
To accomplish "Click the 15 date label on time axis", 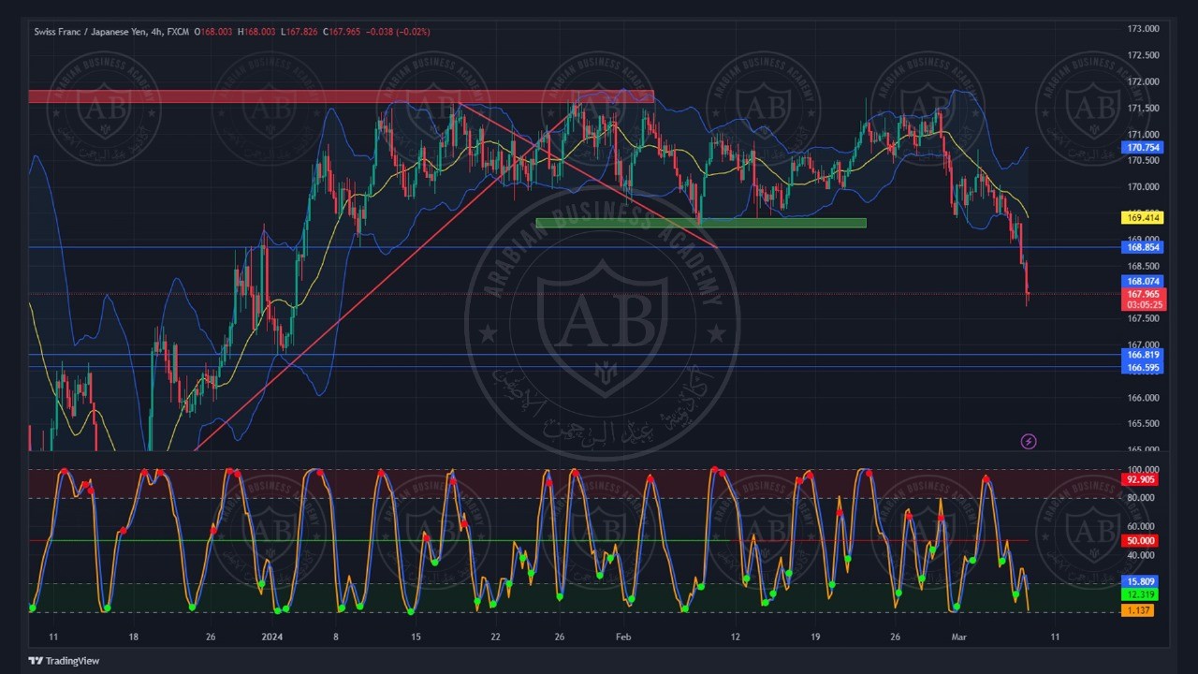I will 416,637.
